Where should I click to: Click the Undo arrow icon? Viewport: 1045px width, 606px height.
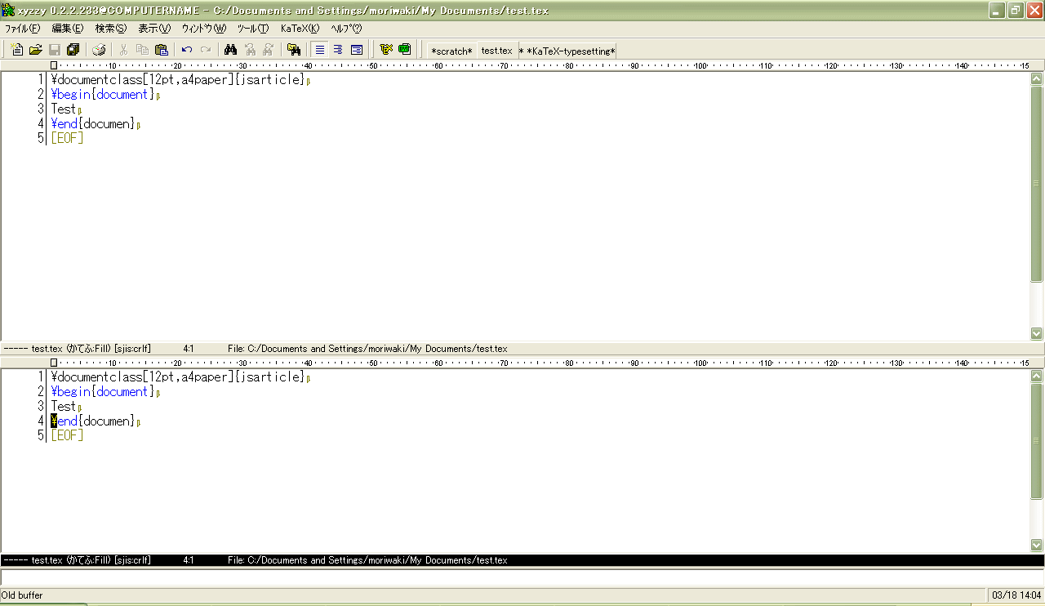187,50
